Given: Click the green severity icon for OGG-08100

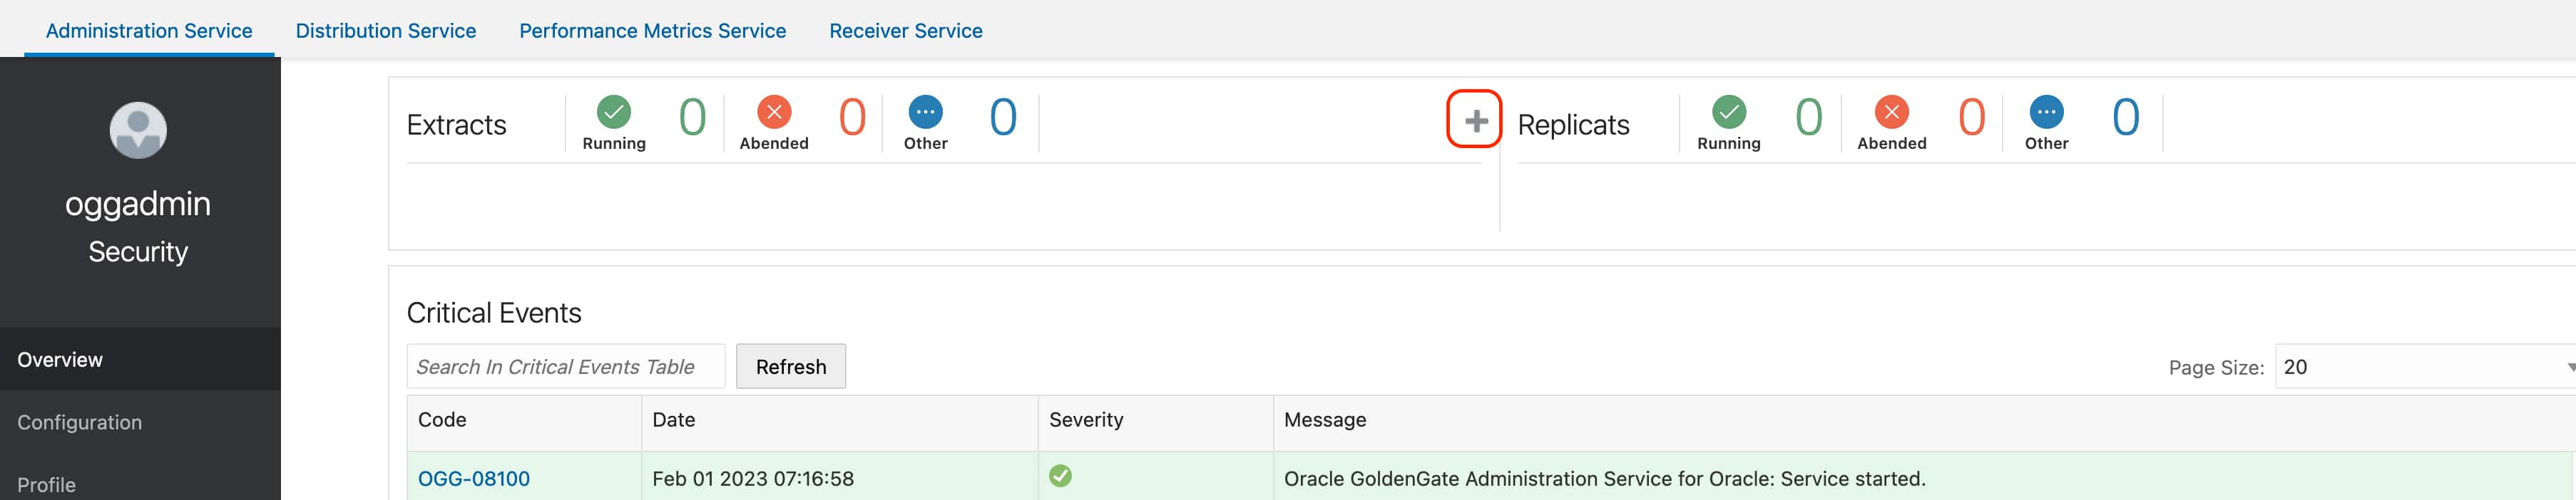Looking at the screenshot, I should pyautogui.click(x=1060, y=476).
